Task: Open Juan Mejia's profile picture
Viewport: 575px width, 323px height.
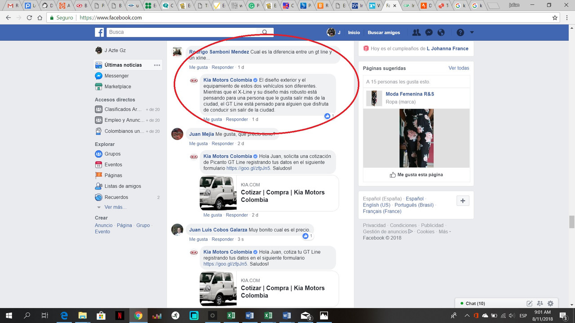Action: click(x=177, y=134)
